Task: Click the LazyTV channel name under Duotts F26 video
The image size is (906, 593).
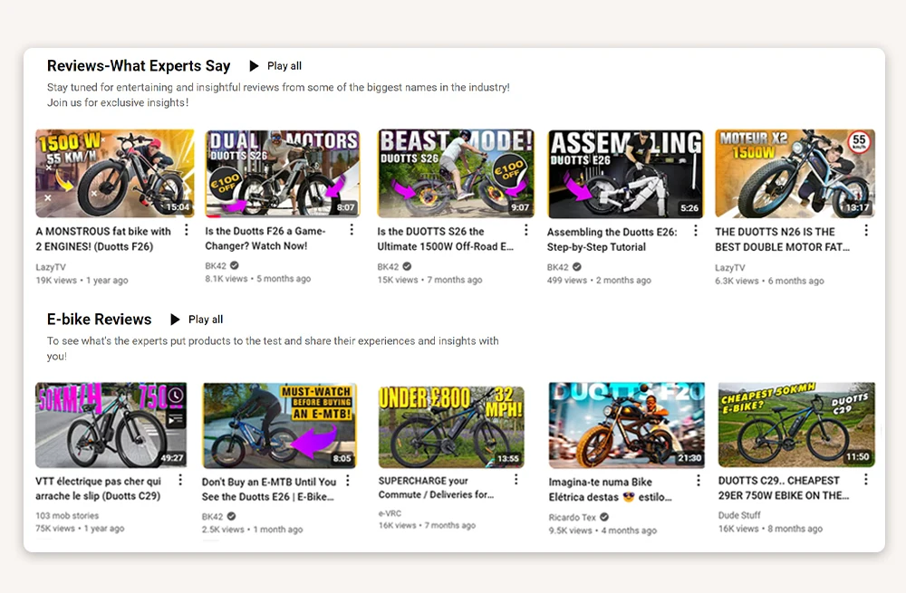Action: click(x=51, y=267)
